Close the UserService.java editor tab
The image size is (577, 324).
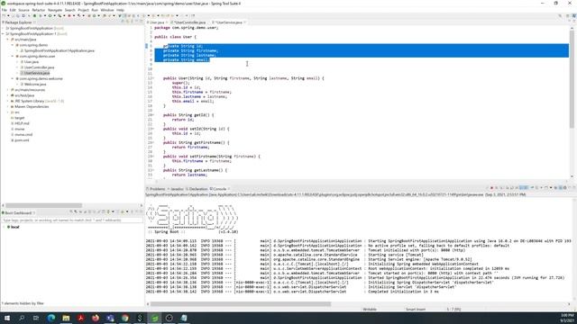click(244, 22)
